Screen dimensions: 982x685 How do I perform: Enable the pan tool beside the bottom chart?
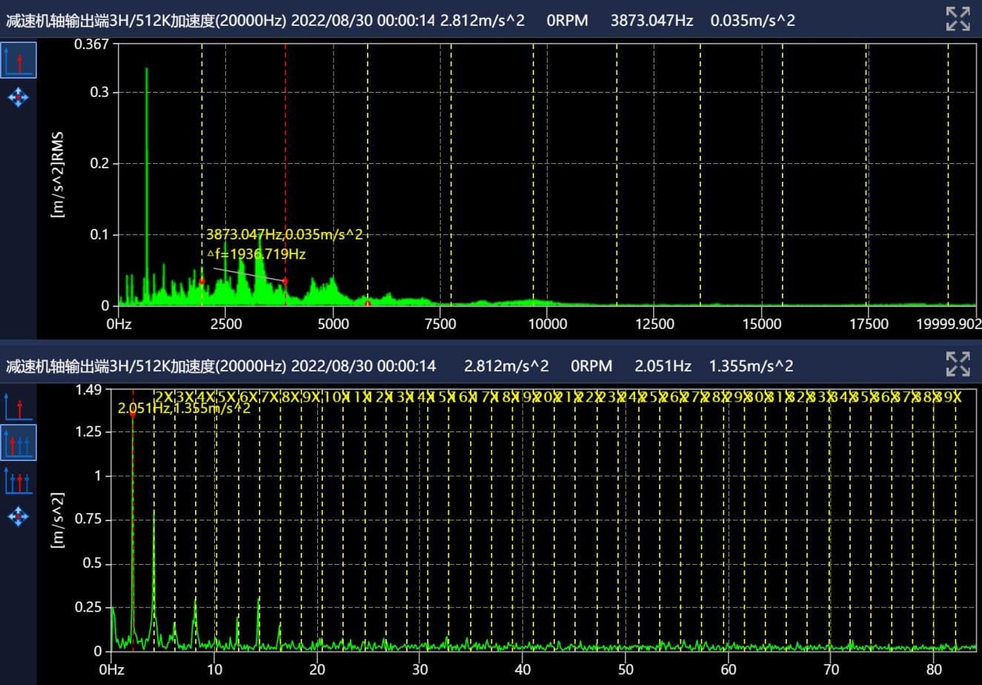[19, 516]
